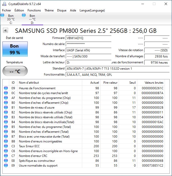Click the Firmware field VBM1AD1Q
172x176 pixels.
coord(88,38)
